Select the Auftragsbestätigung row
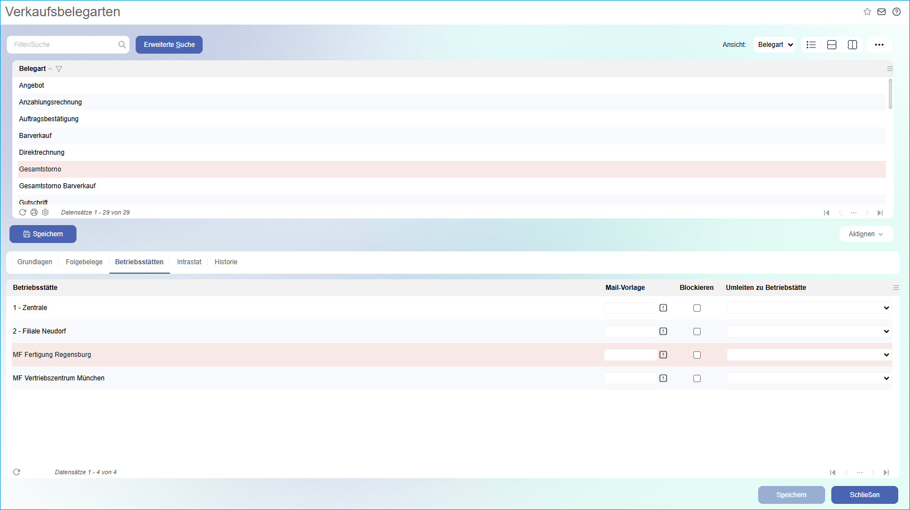This screenshot has height=510, width=910. pyautogui.click(x=452, y=119)
